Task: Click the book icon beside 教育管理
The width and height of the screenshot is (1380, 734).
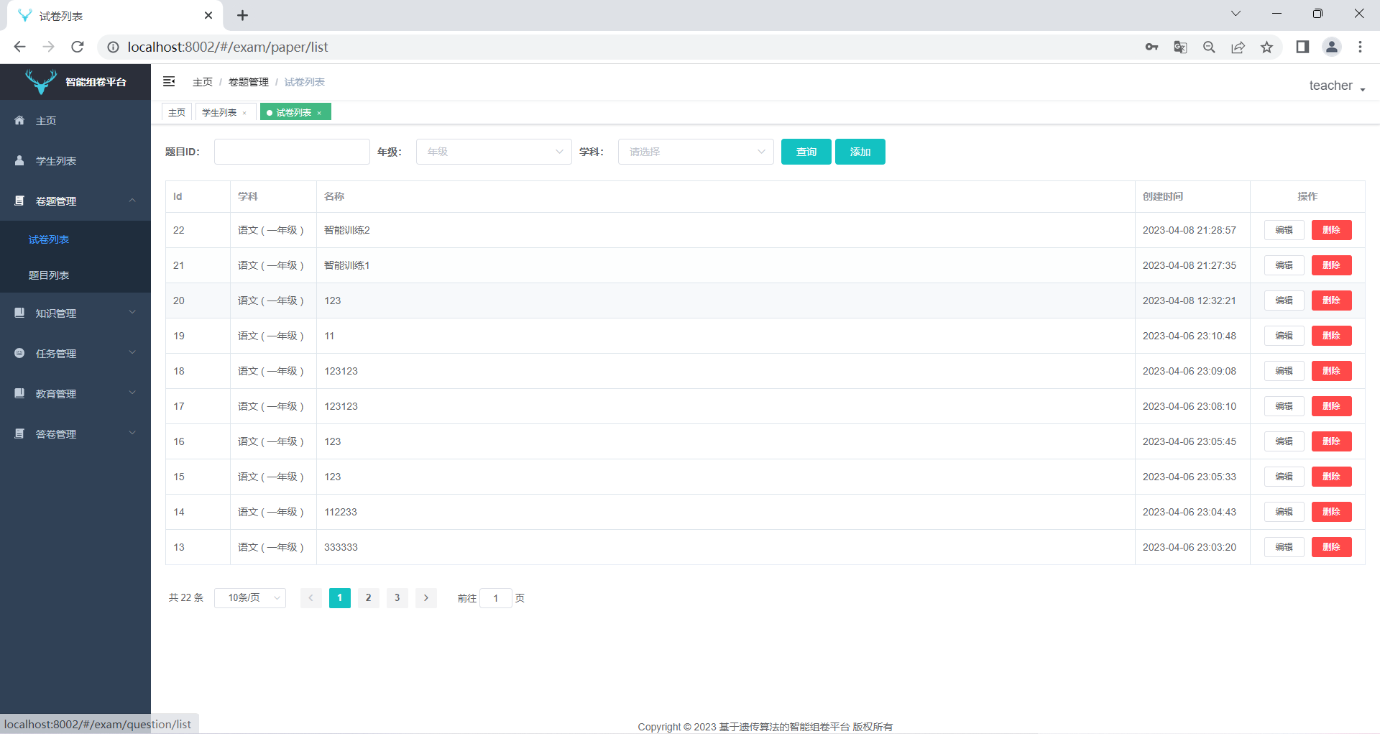Action: click(x=19, y=393)
